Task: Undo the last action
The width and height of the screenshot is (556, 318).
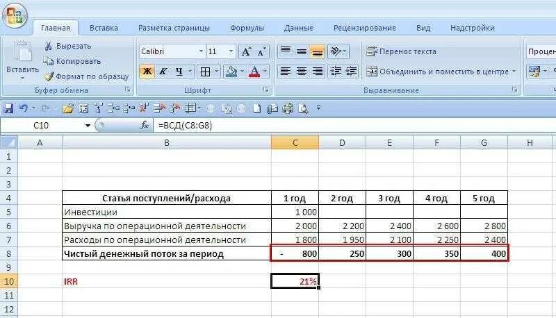Action: pos(24,108)
